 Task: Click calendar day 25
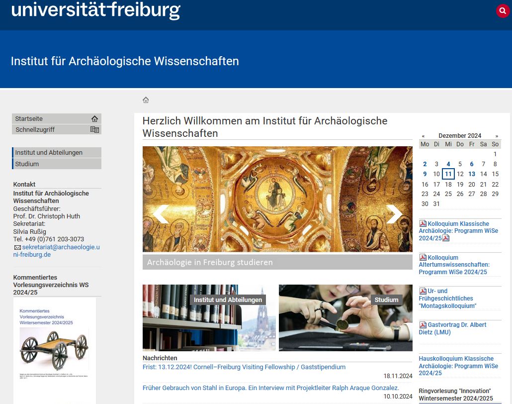tap(448, 194)
